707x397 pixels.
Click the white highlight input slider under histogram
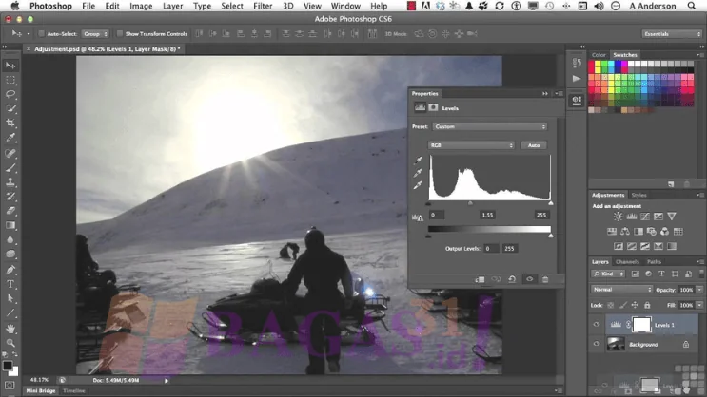pyautogui.click(x=550, y=203)
